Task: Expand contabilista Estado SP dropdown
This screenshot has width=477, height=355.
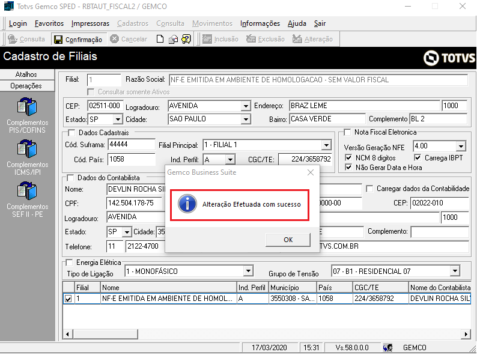Action: tap(127, 232)
